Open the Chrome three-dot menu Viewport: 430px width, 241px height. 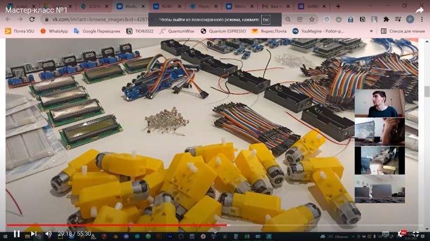(x=422, y=19)
